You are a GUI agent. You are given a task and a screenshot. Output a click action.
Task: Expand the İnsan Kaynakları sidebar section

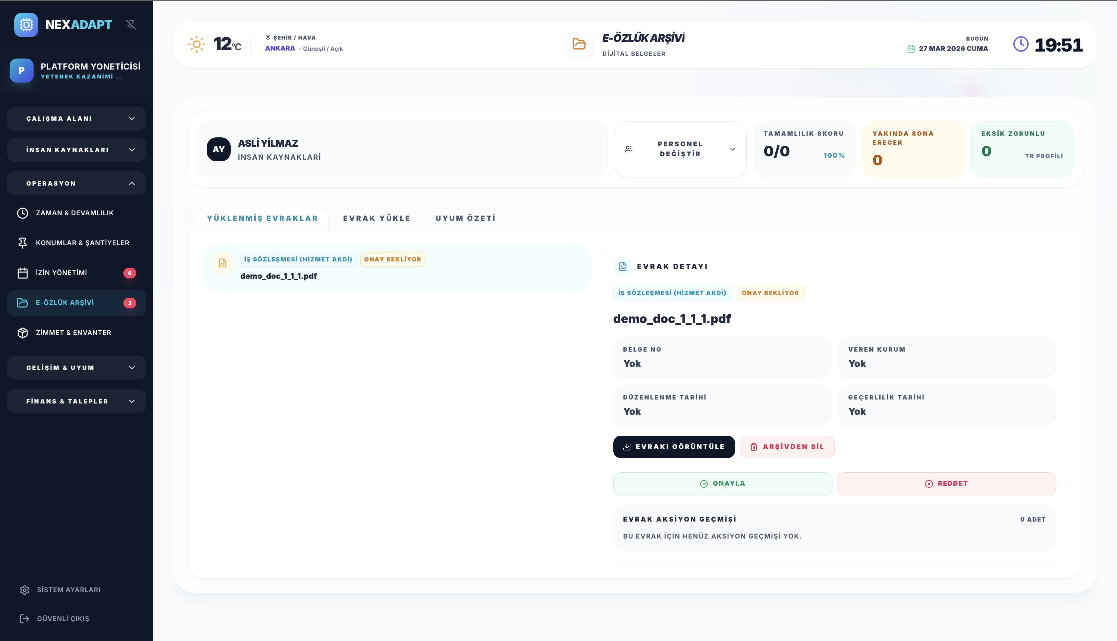coord(76,150)
